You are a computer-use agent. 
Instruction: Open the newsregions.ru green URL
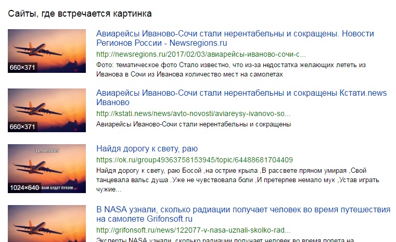click(x=201, y=54)
